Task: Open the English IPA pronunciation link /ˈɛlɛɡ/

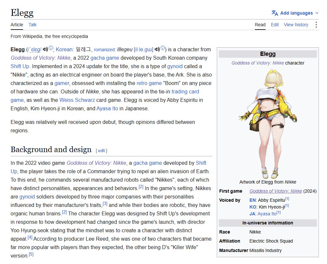Action: pos(34,50)
